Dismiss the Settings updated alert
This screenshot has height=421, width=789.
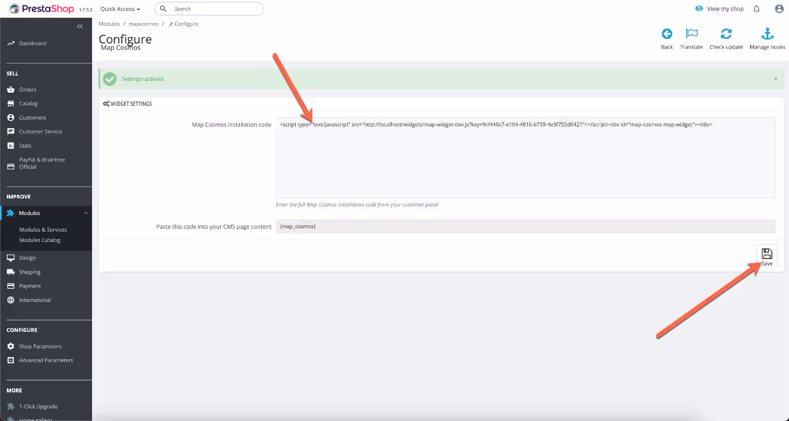coord(776,79)
